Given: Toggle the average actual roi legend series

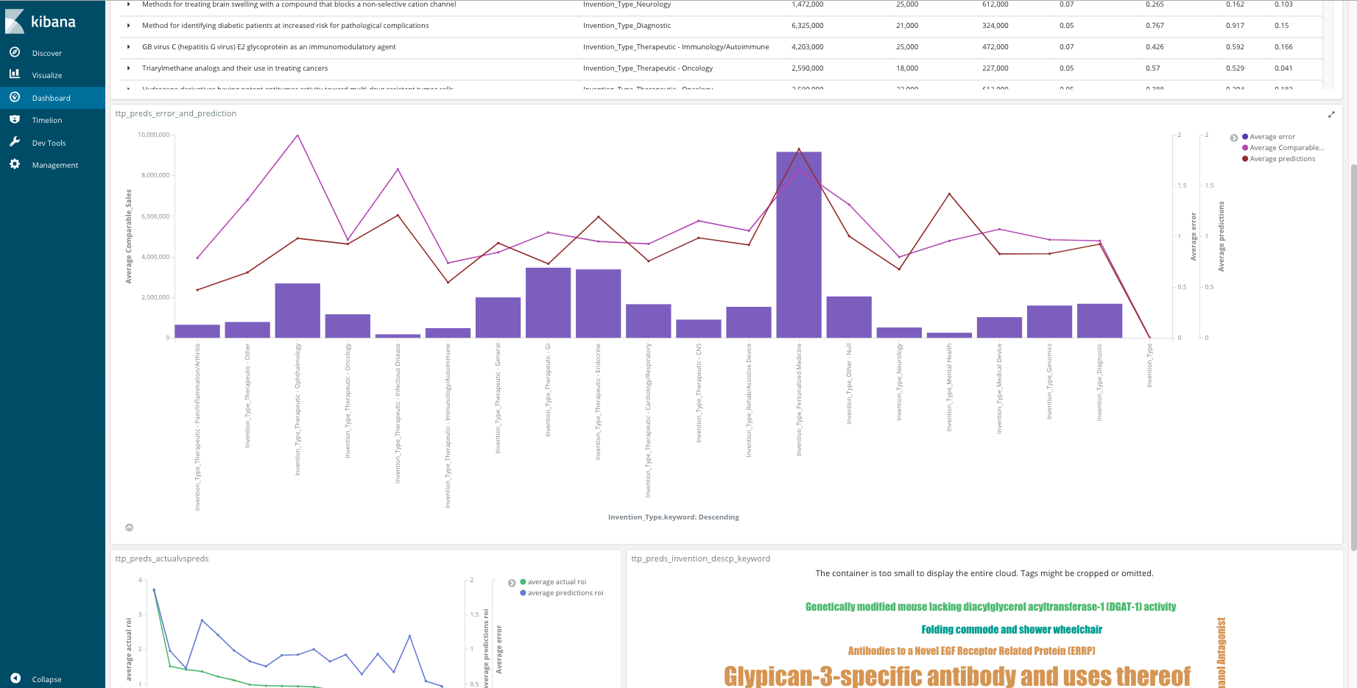Looking at the screenshot, I should pos(557,582).
